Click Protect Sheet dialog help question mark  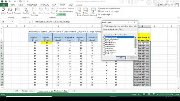coord(129,22)
